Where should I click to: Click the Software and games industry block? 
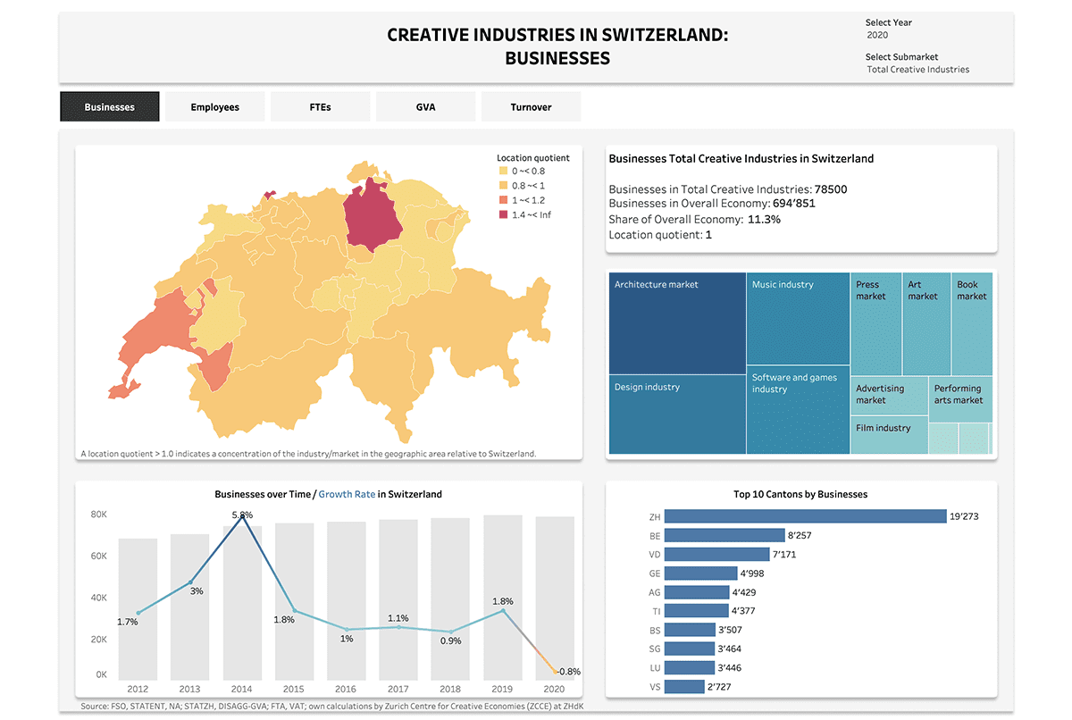point(797,411)
